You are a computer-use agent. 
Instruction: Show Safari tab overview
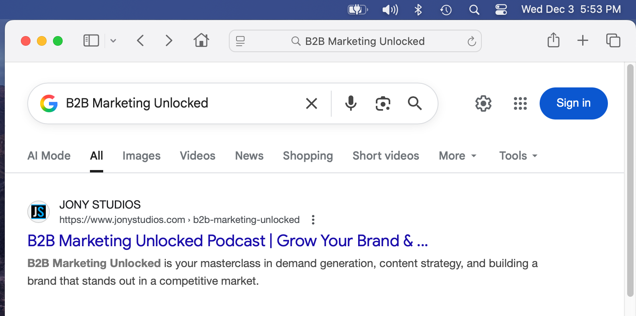coord(613,41)
